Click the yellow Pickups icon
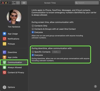Viewport: 100px width, 91px height. (4, 44)
